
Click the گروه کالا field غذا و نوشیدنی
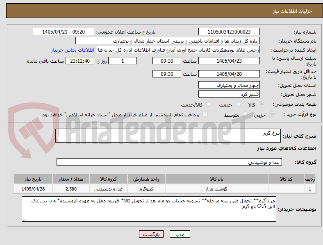(169, 162)
